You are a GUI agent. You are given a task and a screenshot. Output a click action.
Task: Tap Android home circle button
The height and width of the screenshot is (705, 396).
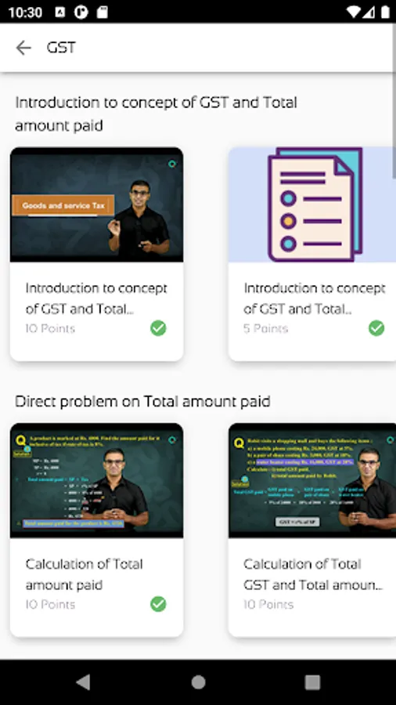coord(198,682)
